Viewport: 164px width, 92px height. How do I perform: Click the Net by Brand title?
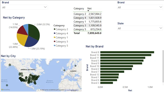(x=95, y=47)
